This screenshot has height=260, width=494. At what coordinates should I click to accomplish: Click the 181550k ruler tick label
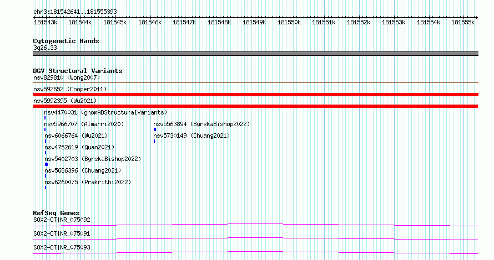click(x=289, y=22)
